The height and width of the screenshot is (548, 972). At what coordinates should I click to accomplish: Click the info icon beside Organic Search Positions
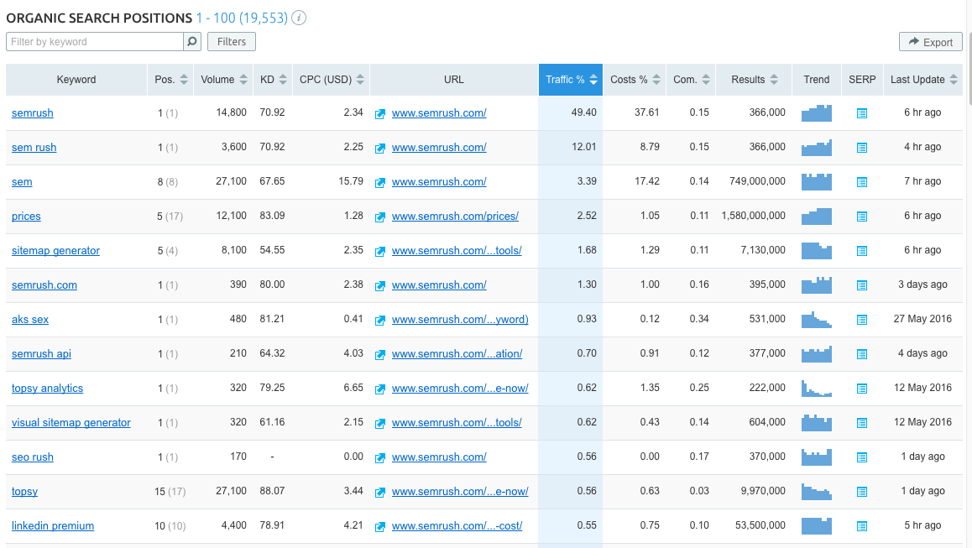click(x=299, y=18)
